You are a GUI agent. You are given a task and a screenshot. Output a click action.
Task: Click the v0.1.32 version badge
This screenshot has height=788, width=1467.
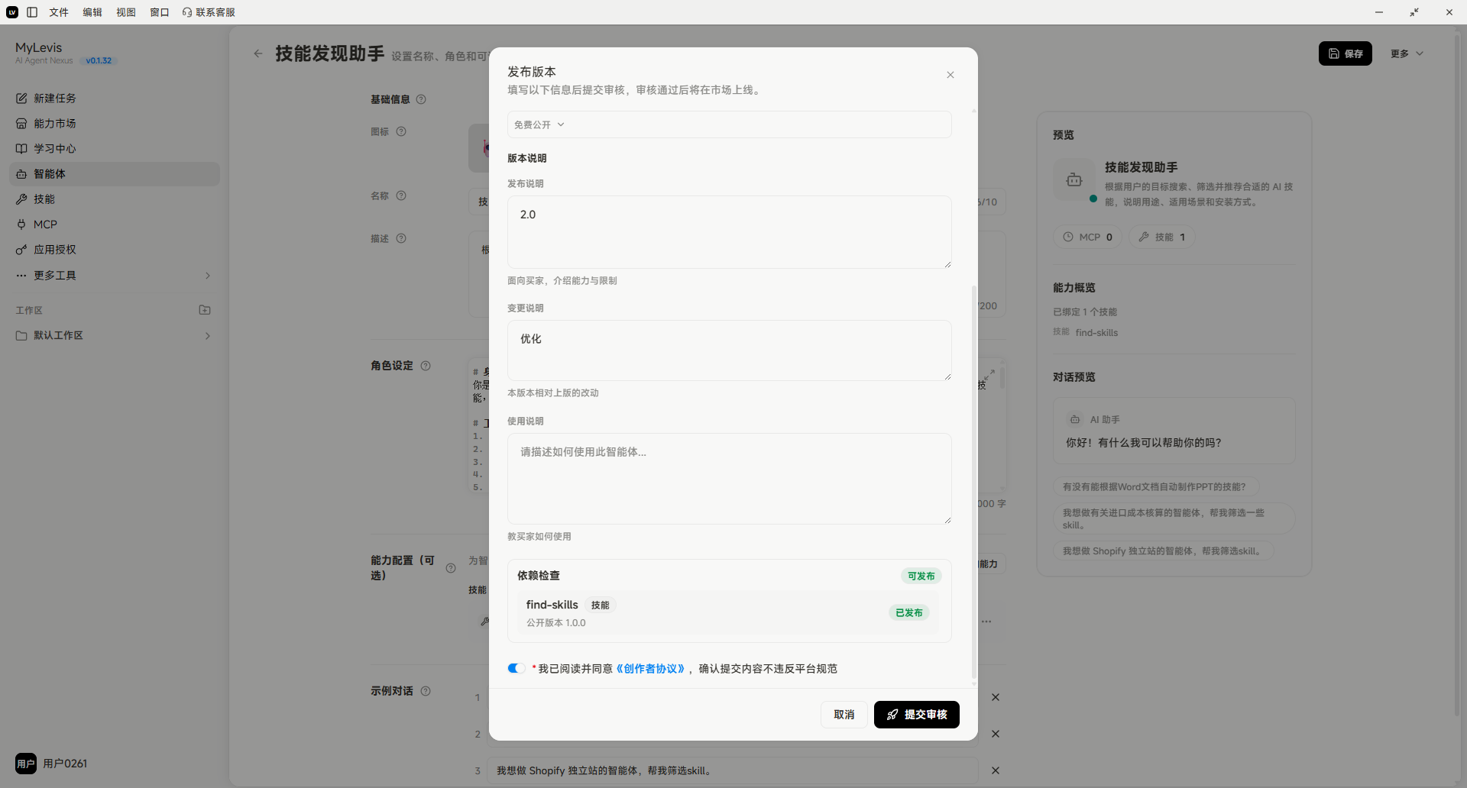99,61
